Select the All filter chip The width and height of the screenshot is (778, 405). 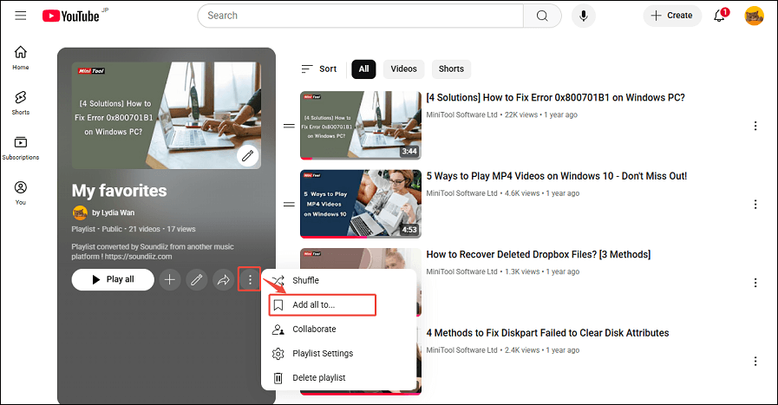tap(363, 69)
